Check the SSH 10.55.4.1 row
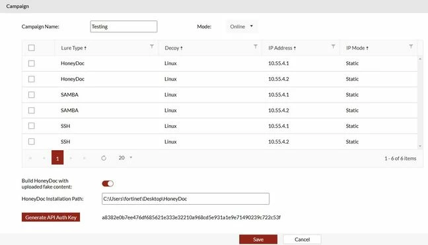The width and height of the screenshot is (428, 245). point(32,126)
